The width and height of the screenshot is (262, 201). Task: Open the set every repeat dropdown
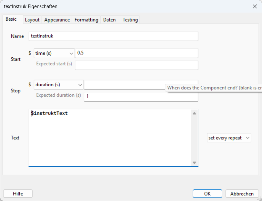point(229,138)
